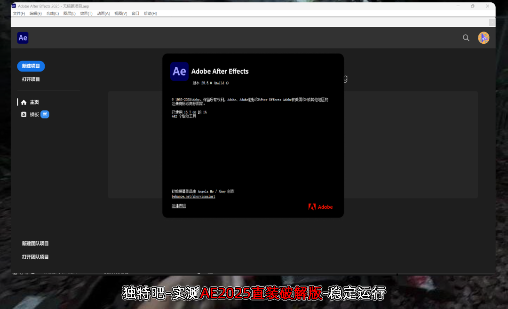The image size is (508, 309).
Task: Click the 打开项目 button
Action: 31,79
